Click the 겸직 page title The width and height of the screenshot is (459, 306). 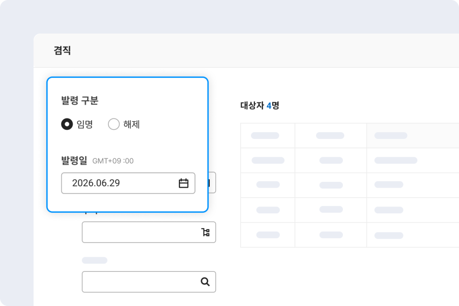pos(62,51)
